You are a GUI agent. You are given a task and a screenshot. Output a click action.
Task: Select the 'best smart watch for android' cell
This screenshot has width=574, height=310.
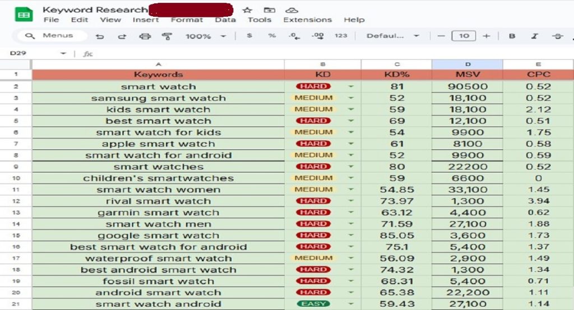[158, 247]
